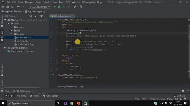Select pythonsqlite.db file
The image size is (190, 106).
tap(23, 37)
